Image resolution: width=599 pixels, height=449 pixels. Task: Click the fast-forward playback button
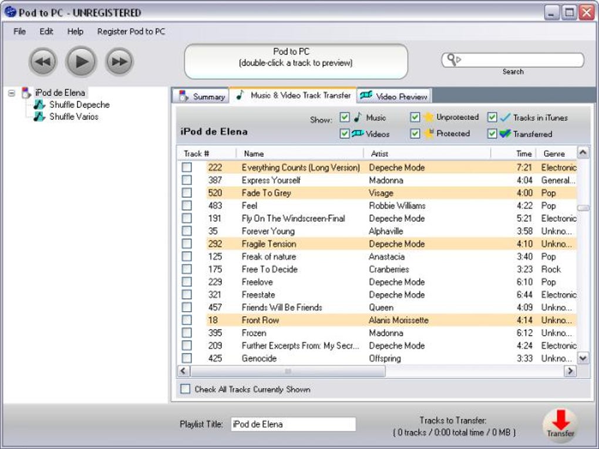click(x=119, y=62)
